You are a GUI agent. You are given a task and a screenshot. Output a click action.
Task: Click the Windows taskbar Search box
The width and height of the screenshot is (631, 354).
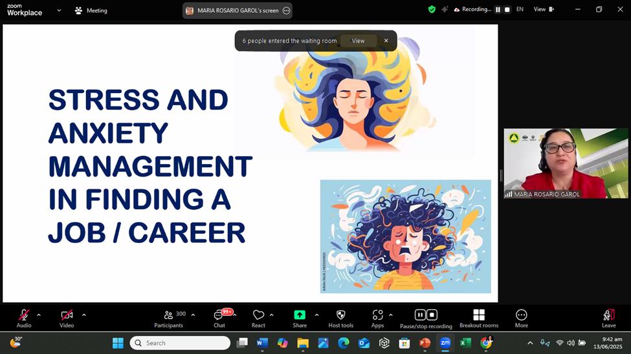tap(180, 343)
